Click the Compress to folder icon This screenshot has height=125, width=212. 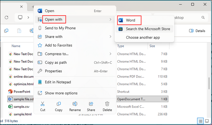[40, 54]
